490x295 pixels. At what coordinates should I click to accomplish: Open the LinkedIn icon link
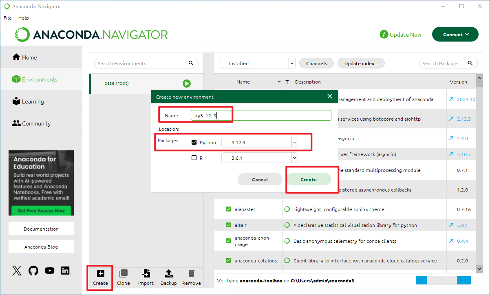(x=65, y=271)
